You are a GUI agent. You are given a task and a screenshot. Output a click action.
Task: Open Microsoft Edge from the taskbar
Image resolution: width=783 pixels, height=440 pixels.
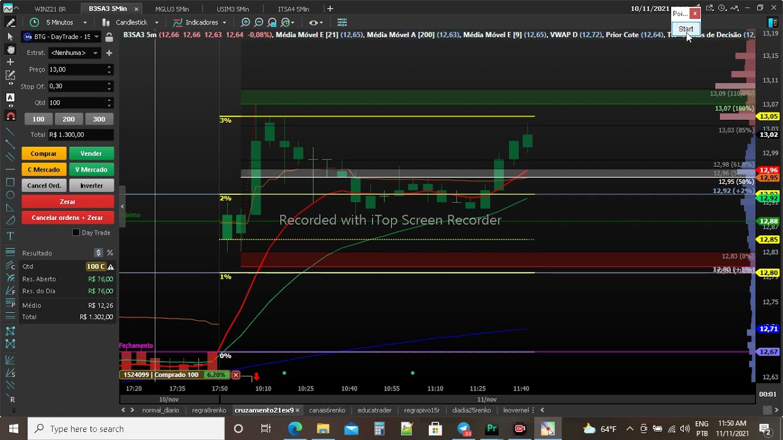tap(295, 429)
